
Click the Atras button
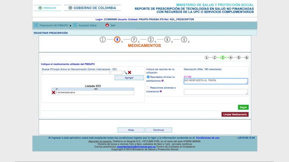pyautogui.click(x=131, y=130)
